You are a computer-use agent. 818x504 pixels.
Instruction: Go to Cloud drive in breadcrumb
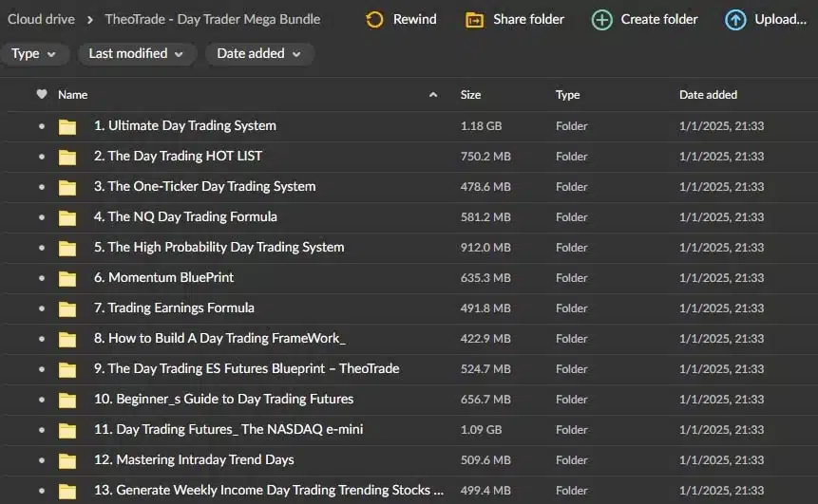[41, 19]
